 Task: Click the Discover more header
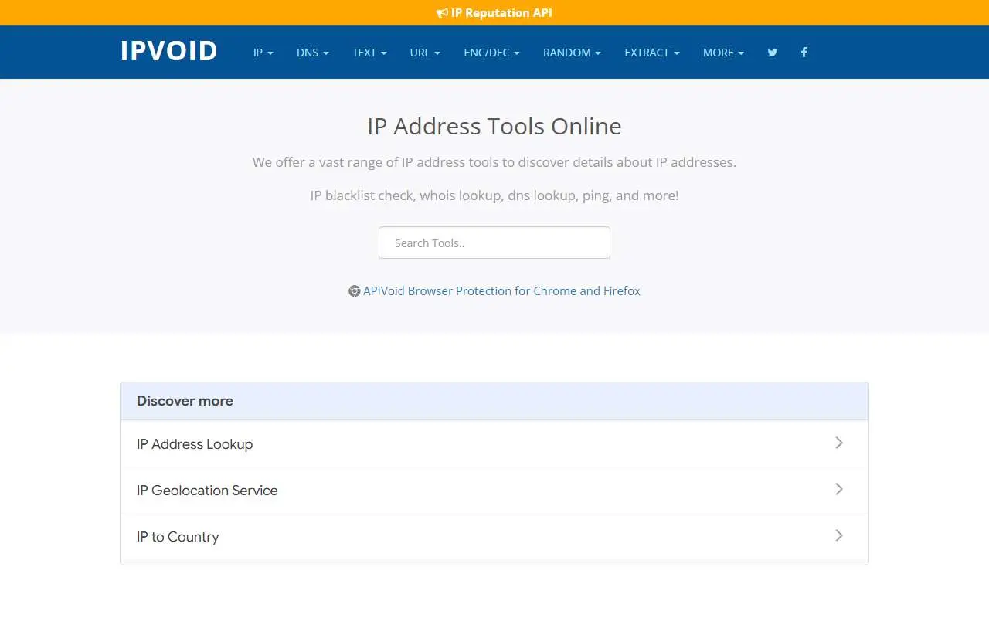pyautogui.click(x=494, y=401)
